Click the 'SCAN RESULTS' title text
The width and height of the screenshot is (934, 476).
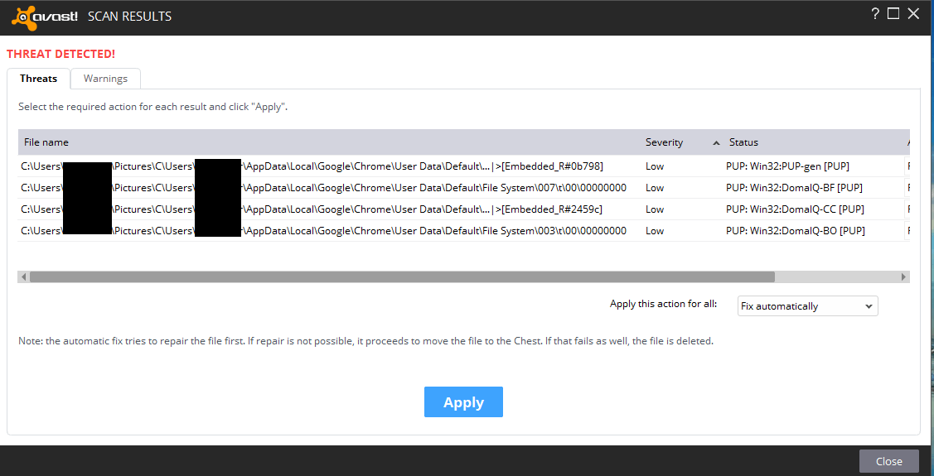129,17
